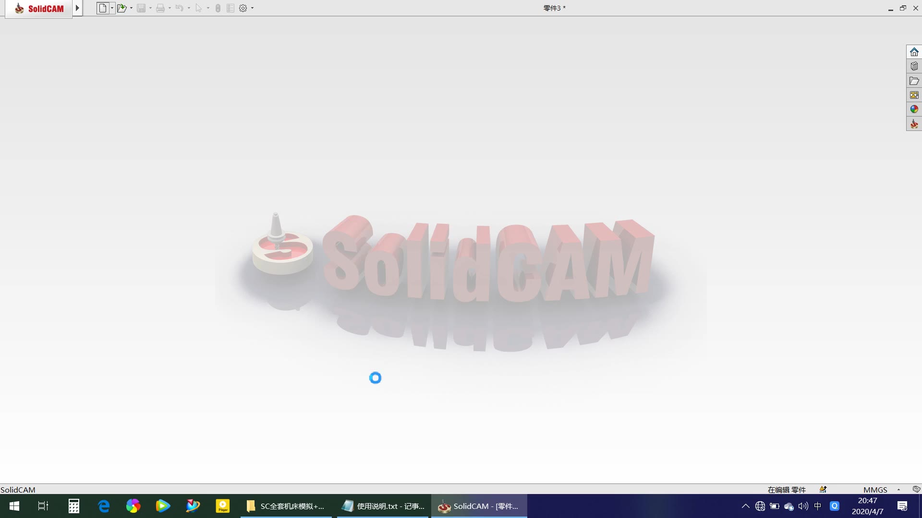Image resolution: width=922 pixels, height=518 pixels.
Task: Expand the Open file dropdown arrow
Action: point(131,8)
